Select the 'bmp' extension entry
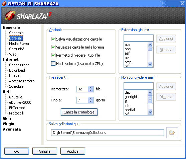 128,62
